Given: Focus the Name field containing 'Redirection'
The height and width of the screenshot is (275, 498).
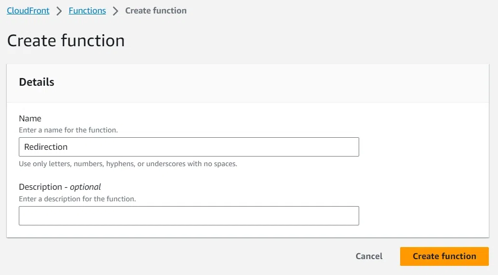Looking at the screenshot, I should pyautogui.click(x=188, y=147).
